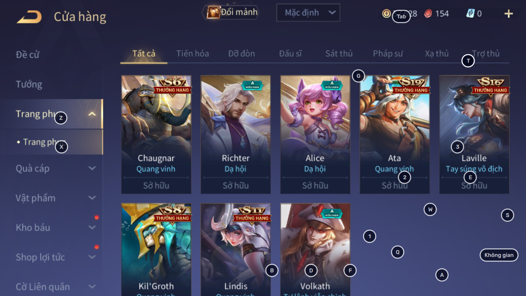The width and height of the screenshot is (526, 296).
Task: Open Tướng in the sidebar
Action: [x=29, y=84]
